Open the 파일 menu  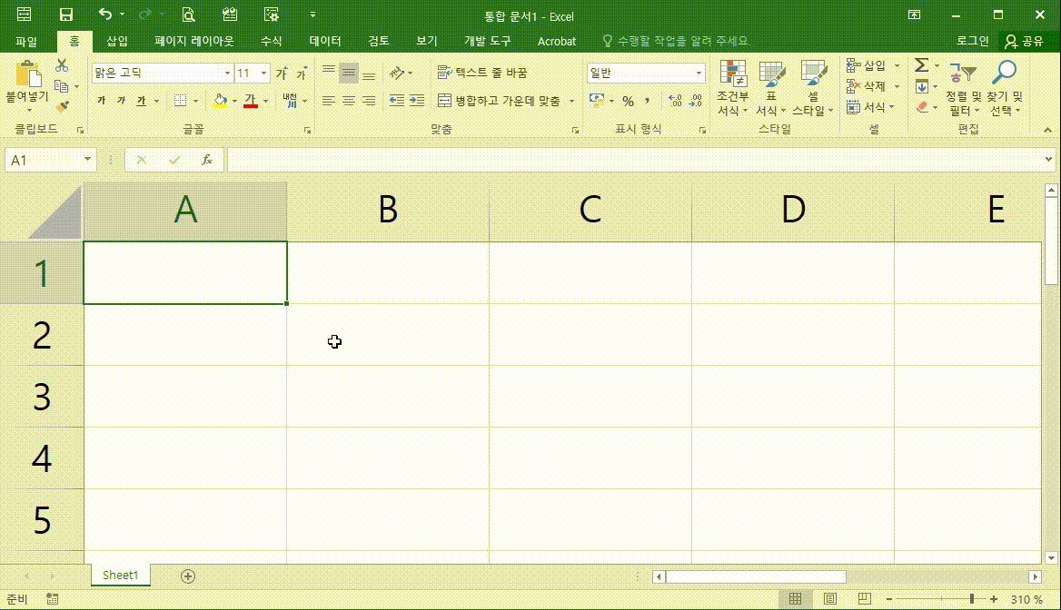[x=26, y=41]
